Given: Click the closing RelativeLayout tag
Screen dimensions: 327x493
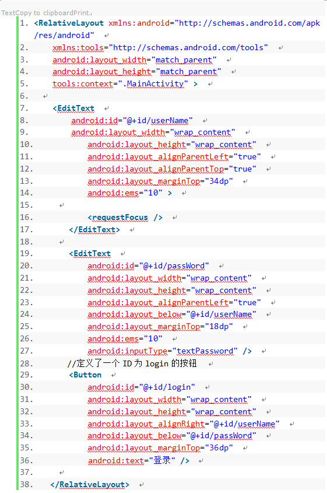Looking at the screenshot, I should tap(90, 485).
